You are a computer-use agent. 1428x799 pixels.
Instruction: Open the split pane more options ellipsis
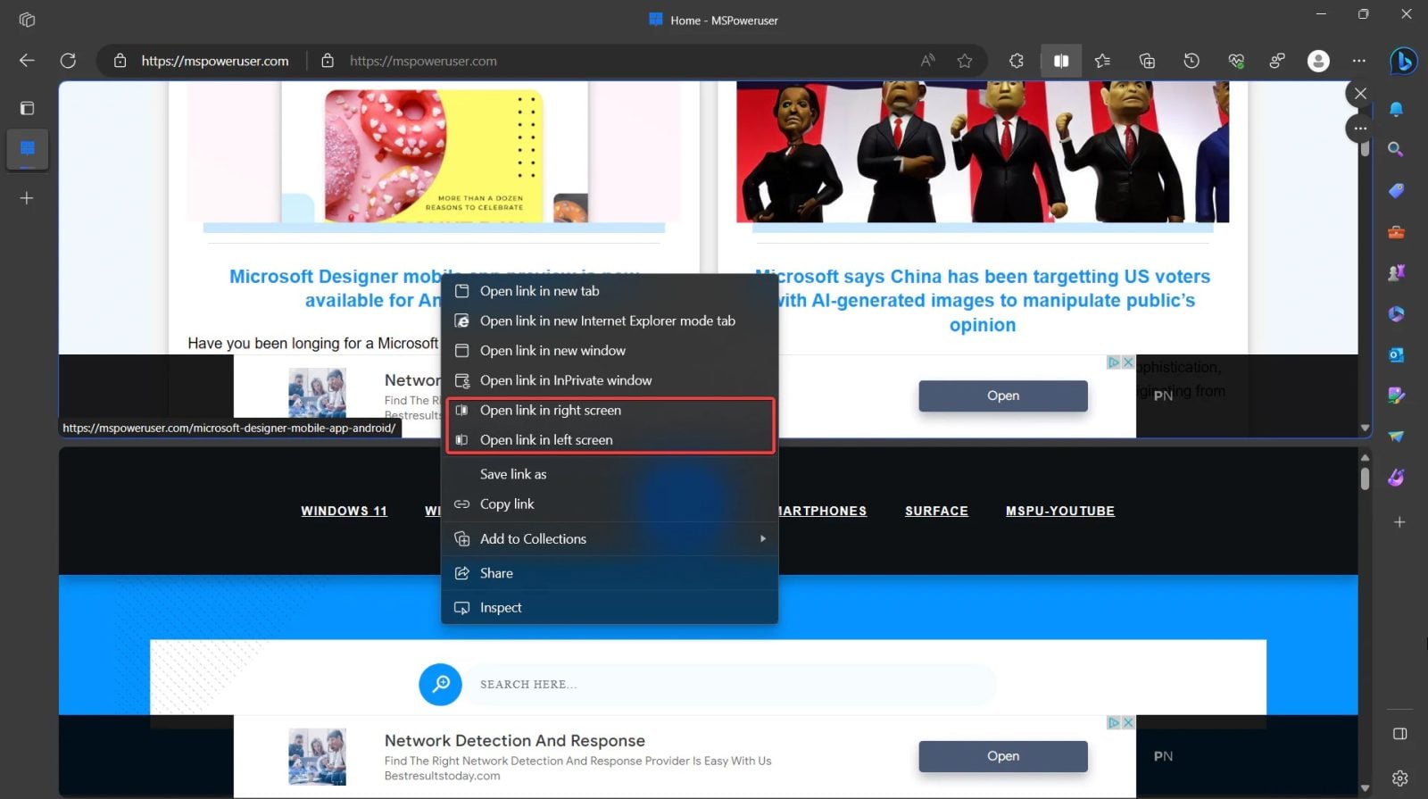(1359, 129)
